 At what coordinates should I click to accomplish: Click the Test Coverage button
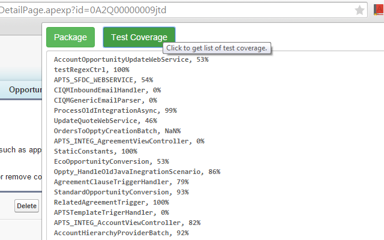tap(139, 37)
